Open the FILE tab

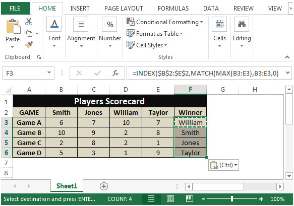pos(15,8)
